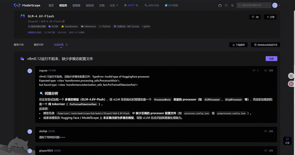Click the 开源协议: MIT License tag
The width and height of the screenshot is (295, 155).
(x=126, y=27)
